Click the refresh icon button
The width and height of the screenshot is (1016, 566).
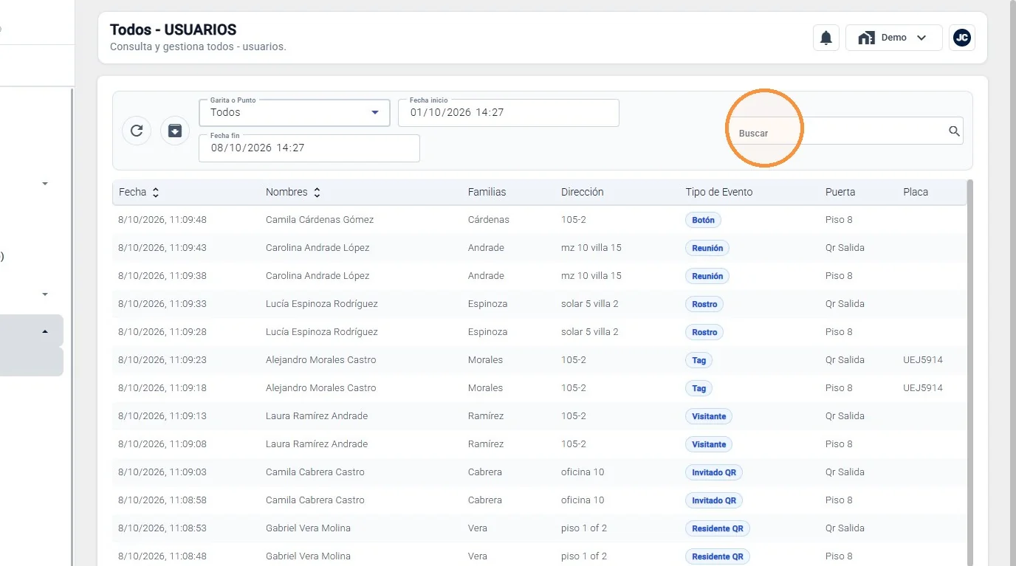(x=137, y=131)
